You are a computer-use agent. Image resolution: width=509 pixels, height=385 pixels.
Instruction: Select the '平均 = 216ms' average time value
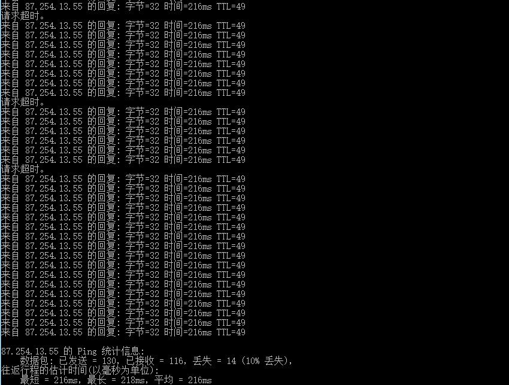pos(183,380)
